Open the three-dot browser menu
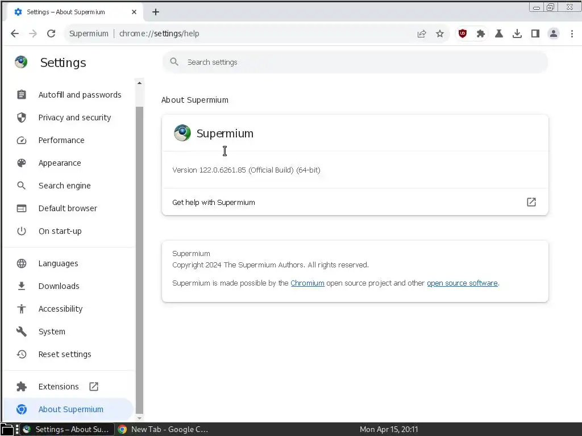The height and width of the screenshot is (436, 582). point(572,33)
